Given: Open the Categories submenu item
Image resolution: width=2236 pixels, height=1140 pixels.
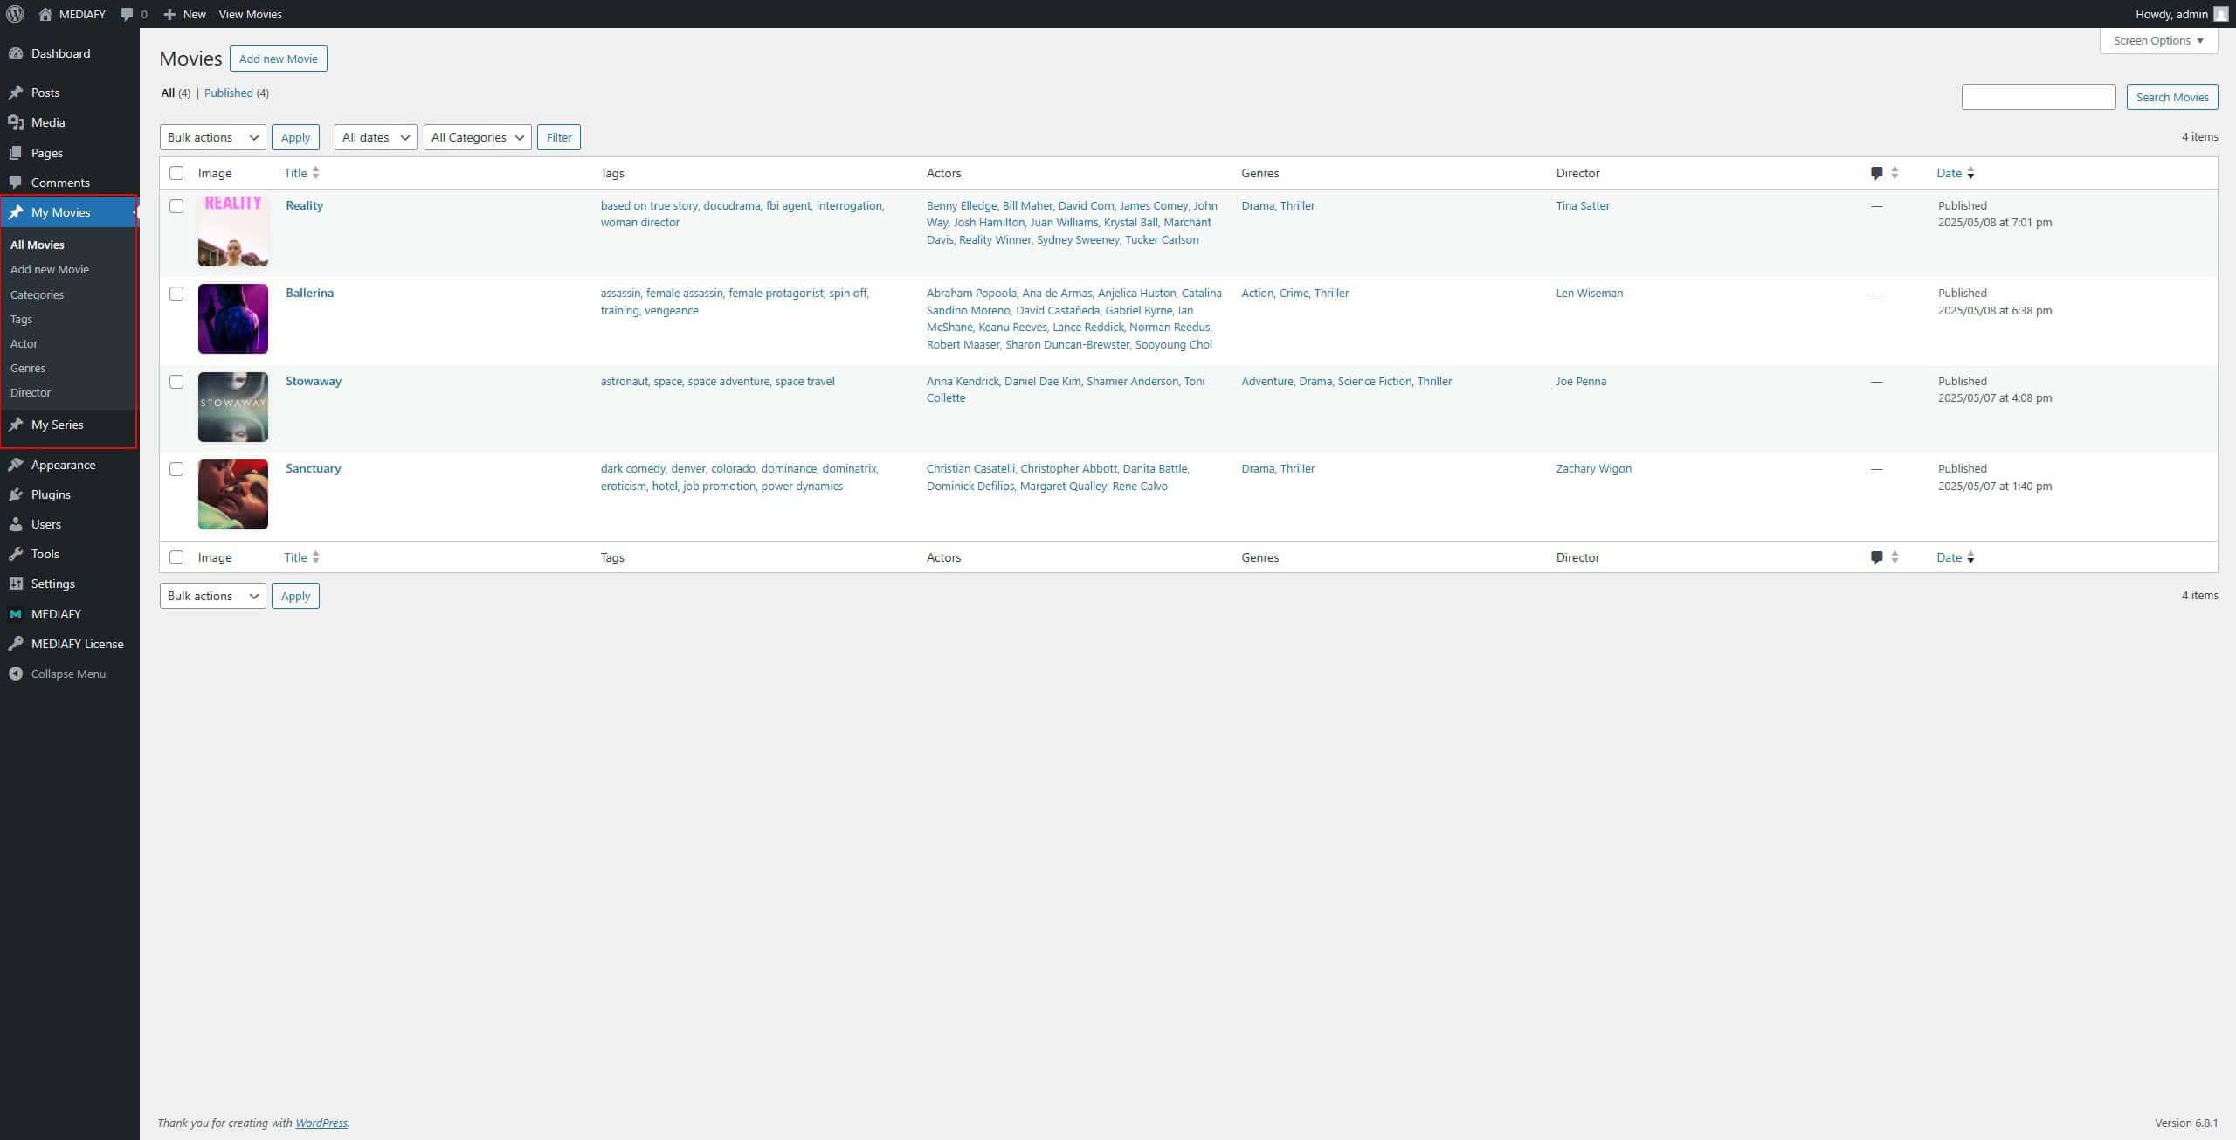Looking at the screenshot, I should coord(37,294).
